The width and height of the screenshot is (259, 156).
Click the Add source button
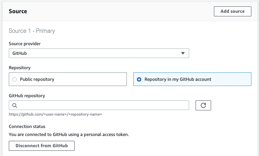tap(232, 12)
